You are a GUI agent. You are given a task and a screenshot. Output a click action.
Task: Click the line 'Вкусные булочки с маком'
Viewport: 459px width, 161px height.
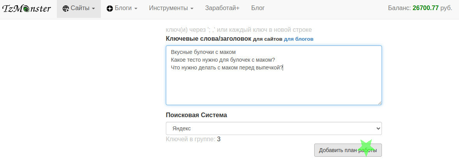(203, 52)
